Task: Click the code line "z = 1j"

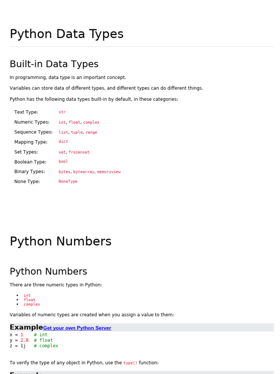Action: (17, 346)
